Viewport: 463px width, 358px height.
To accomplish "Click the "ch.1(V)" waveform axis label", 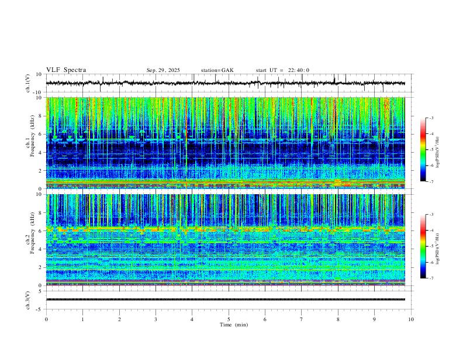I will pyautogui.click(x=28, y=83).
